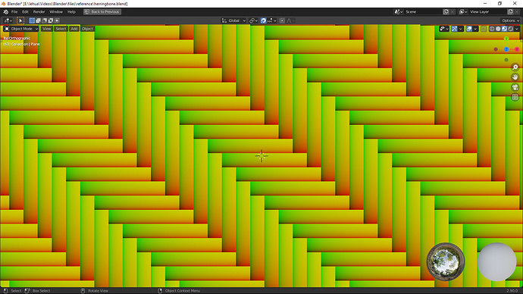The height and width of the screenshot is (294, 523).
Task: Open the Window menu
Action: 56,11
